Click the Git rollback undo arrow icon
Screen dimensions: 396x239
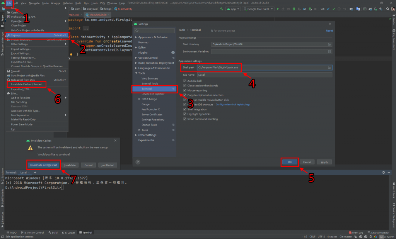345,9
